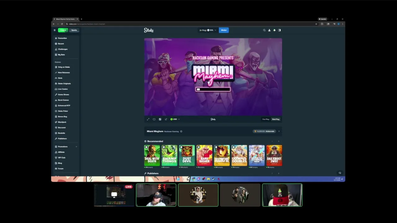The image size is (397, 223).
Task: Open My Bets in the sidebar
Action: click(x=60, y=55)
